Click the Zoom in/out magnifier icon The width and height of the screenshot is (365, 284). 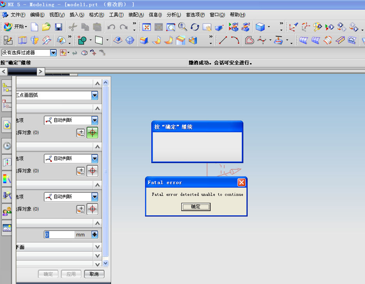pos(182,27)
